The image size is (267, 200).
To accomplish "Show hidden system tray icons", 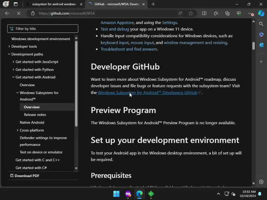I will click(219, 194).
